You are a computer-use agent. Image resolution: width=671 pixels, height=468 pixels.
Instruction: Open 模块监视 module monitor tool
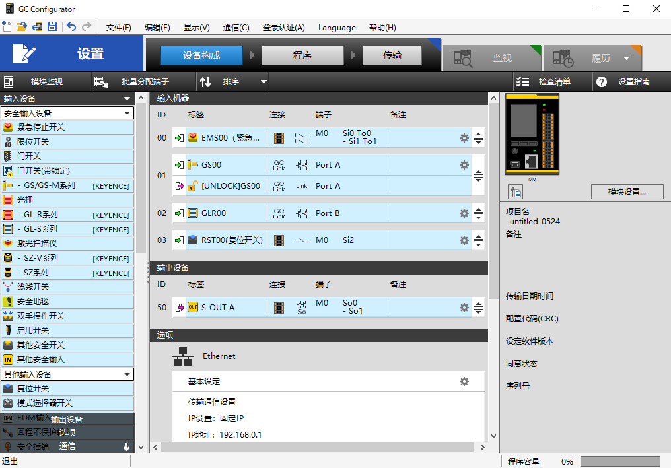[x=46, y=82]
